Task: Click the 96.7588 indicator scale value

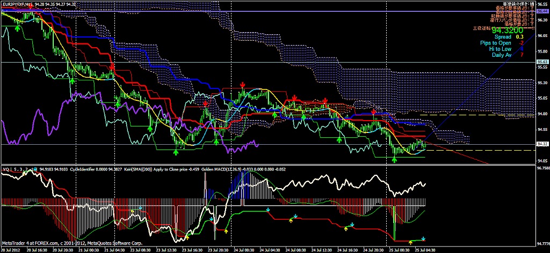Action: pos(543,168)
